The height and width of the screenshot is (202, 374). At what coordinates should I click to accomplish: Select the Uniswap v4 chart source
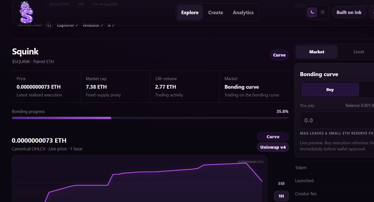click(273, 147)
